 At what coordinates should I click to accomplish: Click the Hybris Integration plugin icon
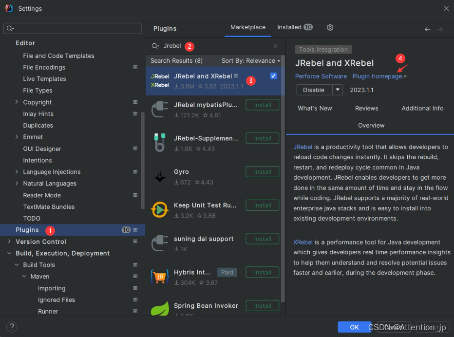click(160, 277)
